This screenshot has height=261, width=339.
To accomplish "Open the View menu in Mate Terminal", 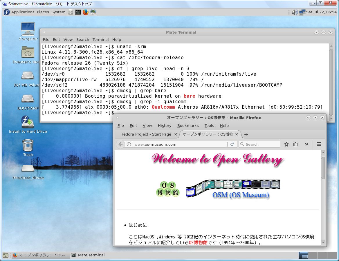I will point(68,39).
